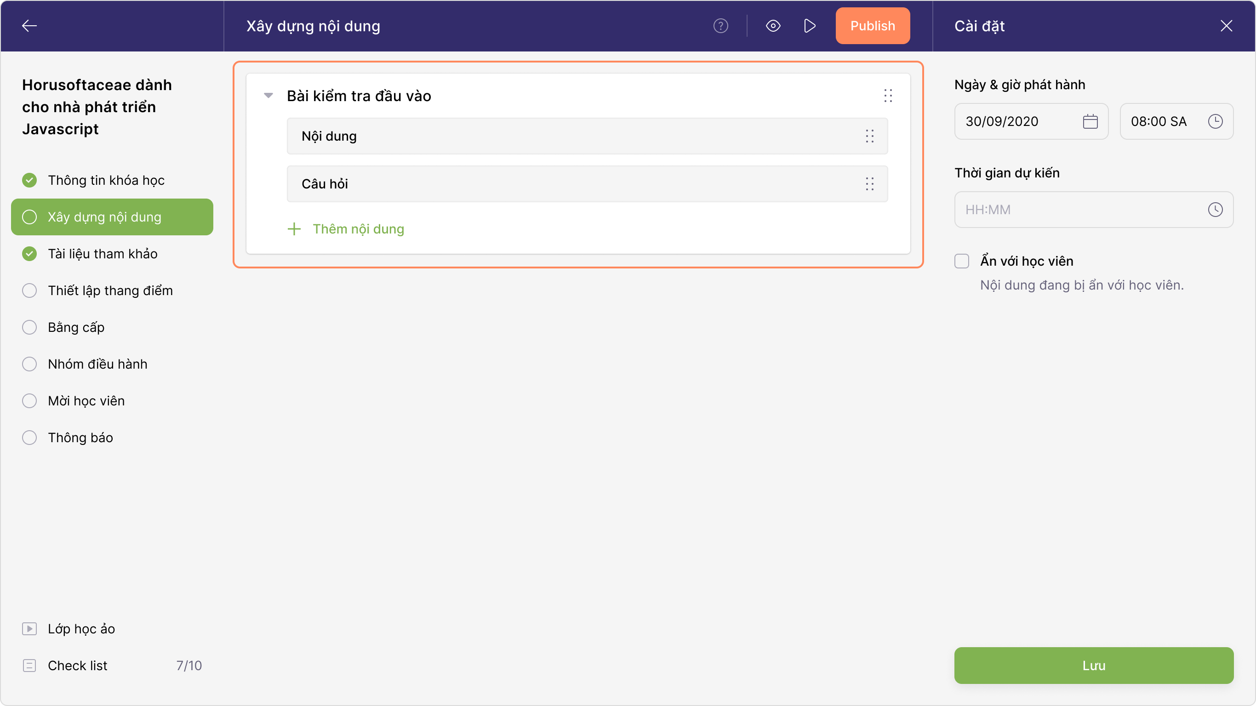This screenshot has height=706, width=1256.
Task: Open the help question mark icon
Action: click(x=720, y=26)
